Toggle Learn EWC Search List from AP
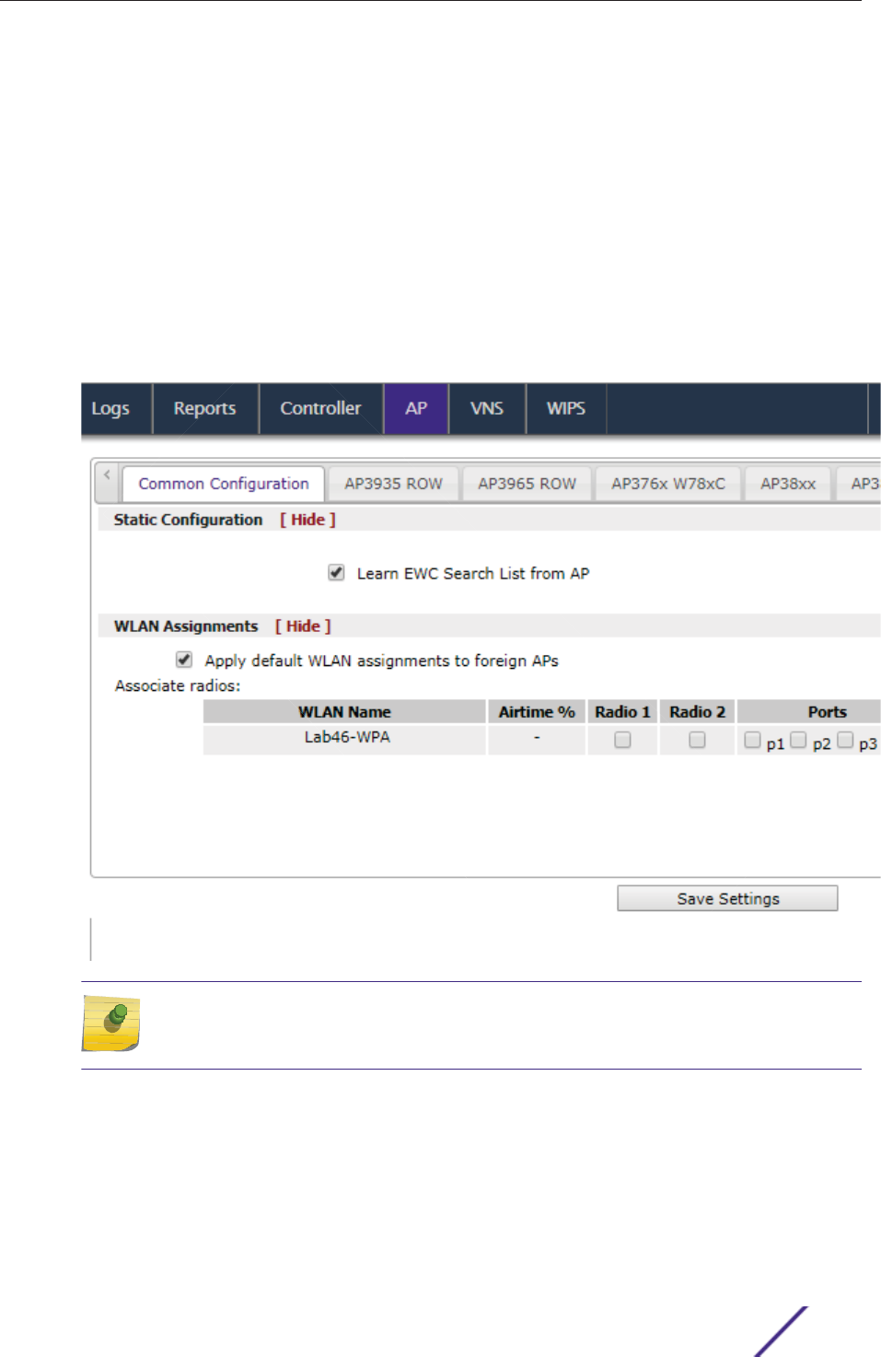Screen dimensions: 881x1357 point(337,572)
